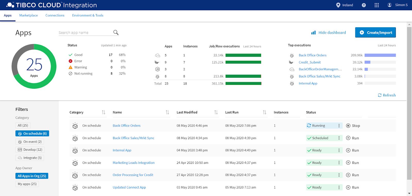The width and height of the screenshot is (412, 196).
Task: Stop the Back Office Orders app
Action: (353, 126)
